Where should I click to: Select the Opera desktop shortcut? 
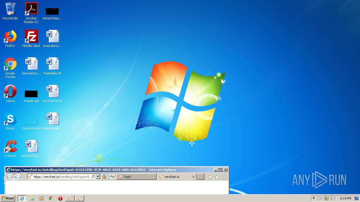pos(10,94)
